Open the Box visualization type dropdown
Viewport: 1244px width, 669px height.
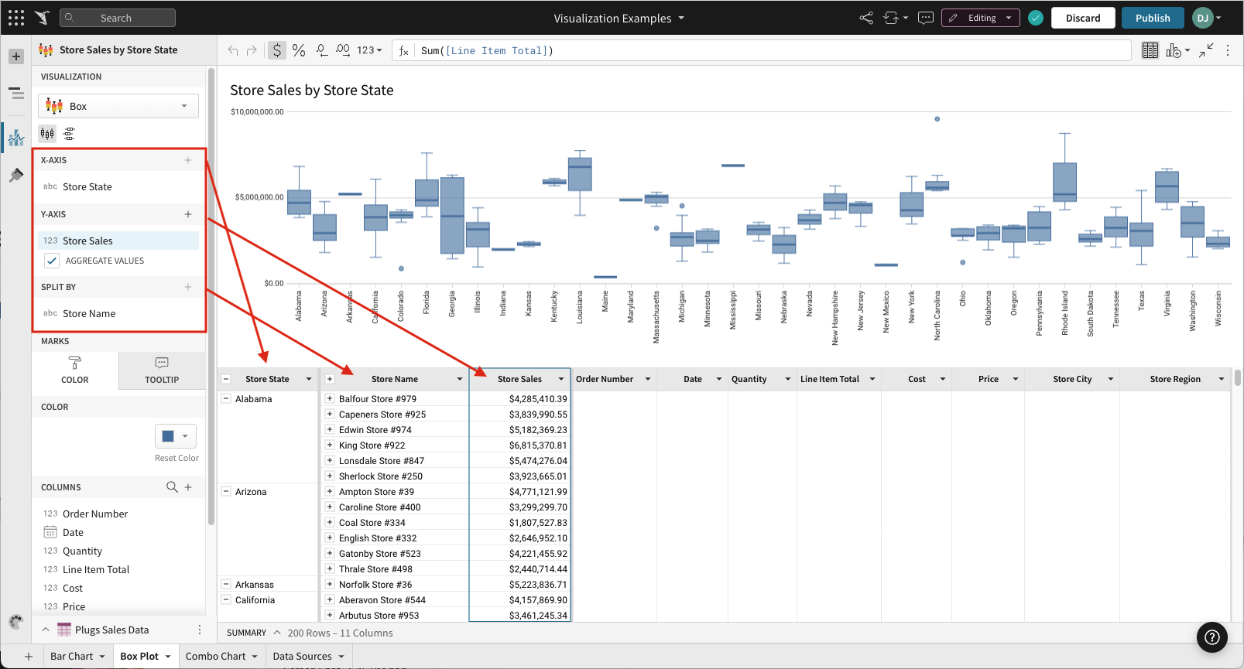pos(118,106)
